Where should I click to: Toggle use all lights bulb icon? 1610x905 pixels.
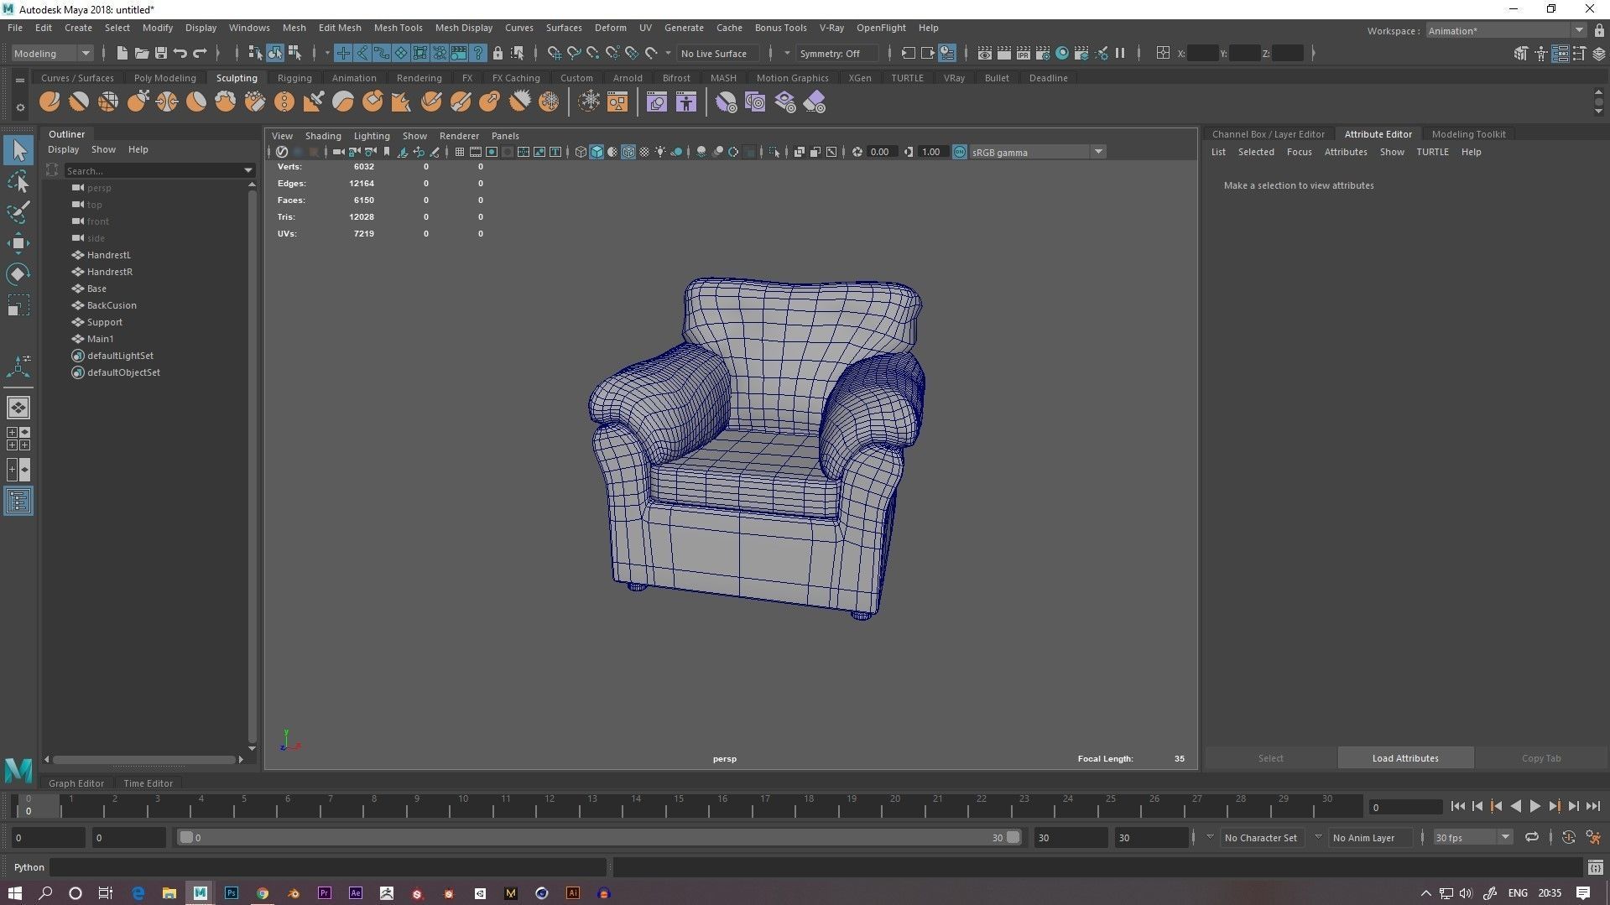pyautogui.click(x=660, y=152)
